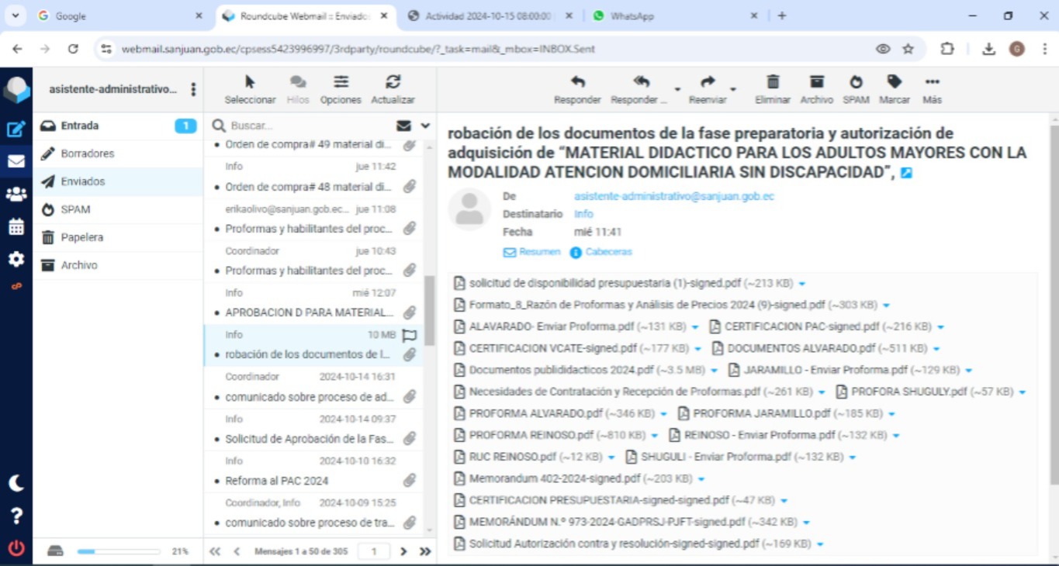Open dropdown for PROFORMA ALVARADO.pdf attachment
Viewport: 1059px width, 566px height.
(665, 414)
